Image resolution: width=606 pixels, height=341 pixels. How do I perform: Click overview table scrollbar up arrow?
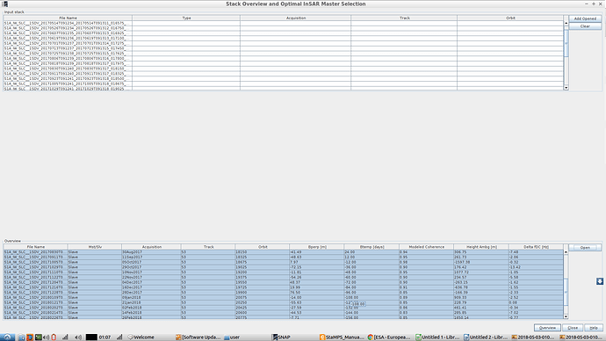566,252
